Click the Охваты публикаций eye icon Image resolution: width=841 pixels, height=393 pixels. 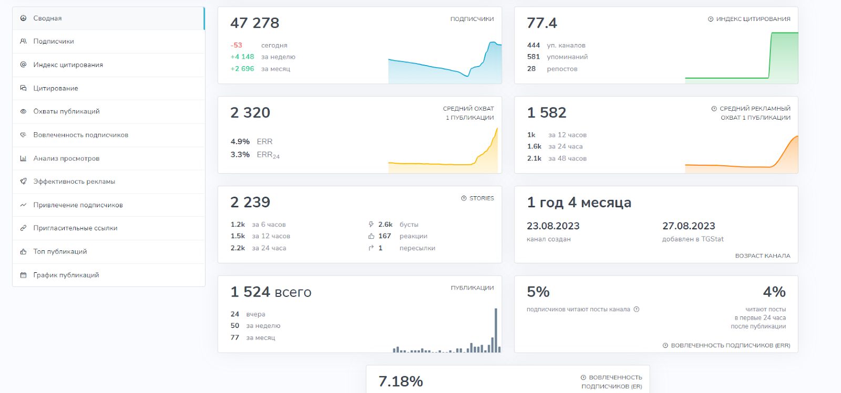pos(23,111)
